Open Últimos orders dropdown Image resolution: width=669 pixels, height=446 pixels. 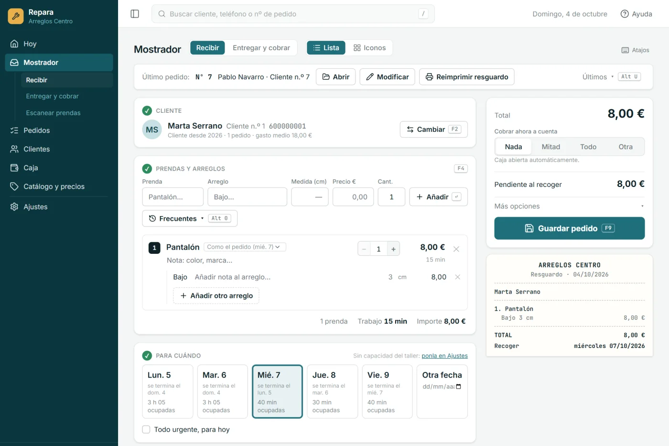point(612,77)
